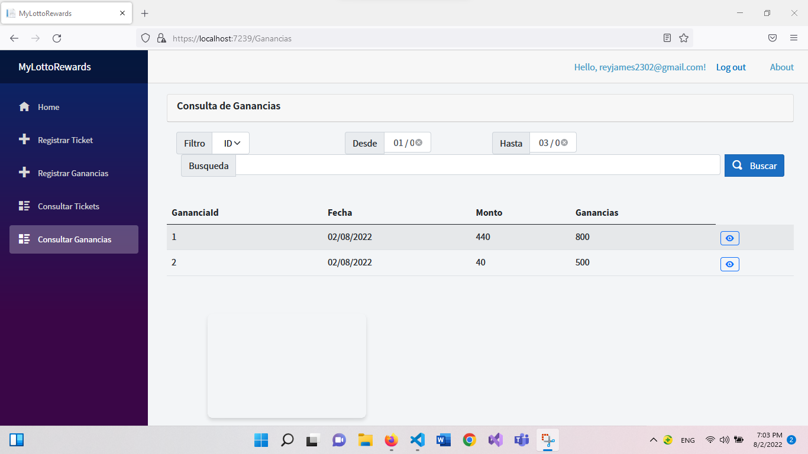Click list icon beside Consultar Ganancias
The width and height of the screenshot is (808, 454).
pos(24,239)
